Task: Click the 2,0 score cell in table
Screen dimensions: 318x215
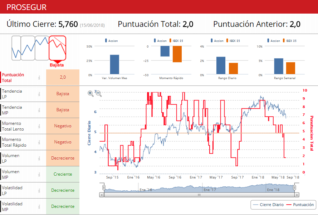Action: pyautogui.click(x=63, y=77)
